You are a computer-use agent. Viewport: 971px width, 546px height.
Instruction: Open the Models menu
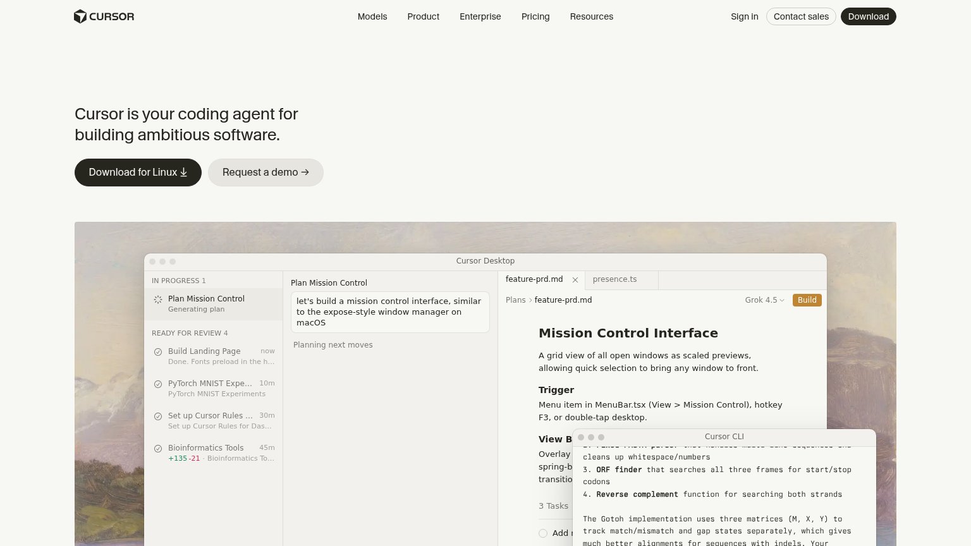point(372,16)
